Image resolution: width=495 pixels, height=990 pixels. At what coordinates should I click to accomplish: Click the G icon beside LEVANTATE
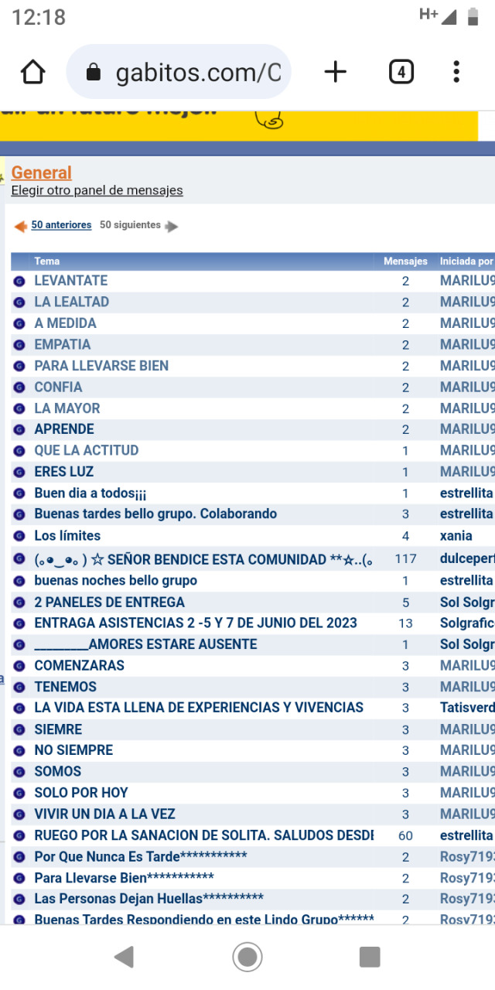coord(19,282)
